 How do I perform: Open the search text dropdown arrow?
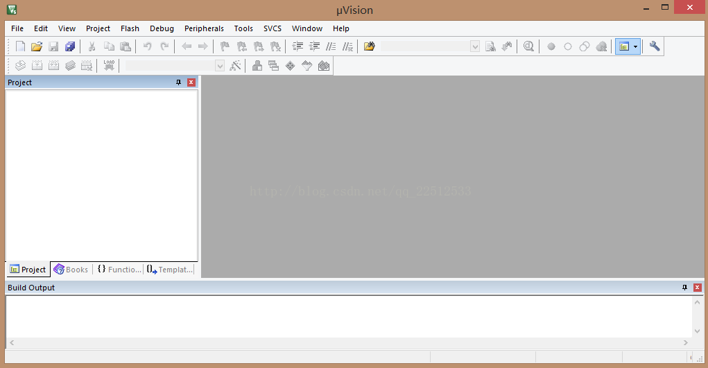click(475, 46)
